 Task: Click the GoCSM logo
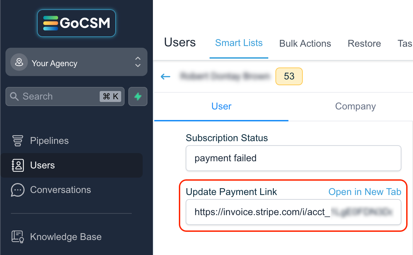(76, 23)
